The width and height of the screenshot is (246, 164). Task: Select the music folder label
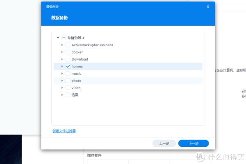[76, 74]
